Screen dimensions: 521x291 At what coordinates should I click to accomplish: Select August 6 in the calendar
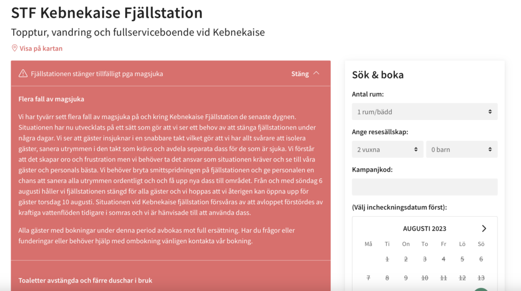click(481, 259)
